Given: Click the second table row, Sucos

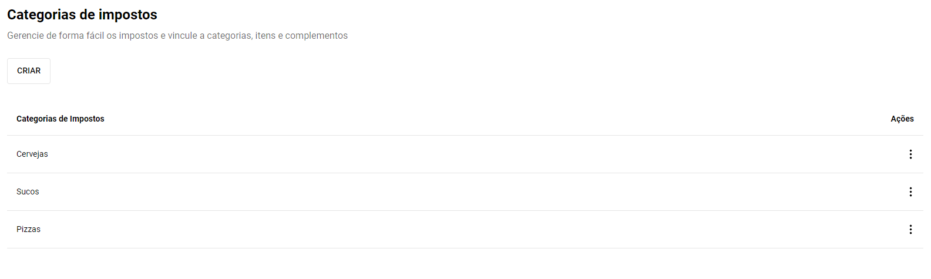Looking at the screenshot, I should (x=465, y=192).
